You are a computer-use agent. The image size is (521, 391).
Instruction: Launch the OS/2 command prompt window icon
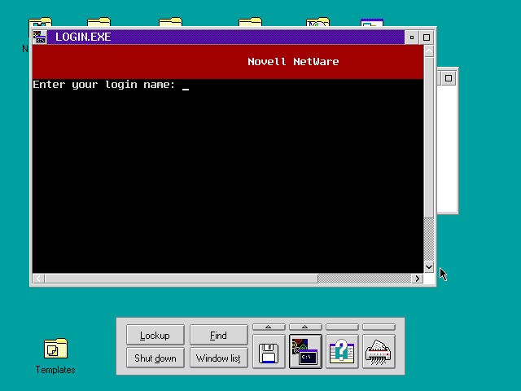click(x=305, y=352)
